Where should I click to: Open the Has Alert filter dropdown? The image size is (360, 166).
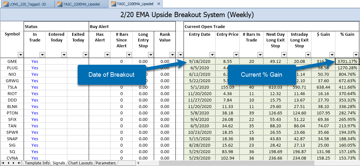point(107,55)
